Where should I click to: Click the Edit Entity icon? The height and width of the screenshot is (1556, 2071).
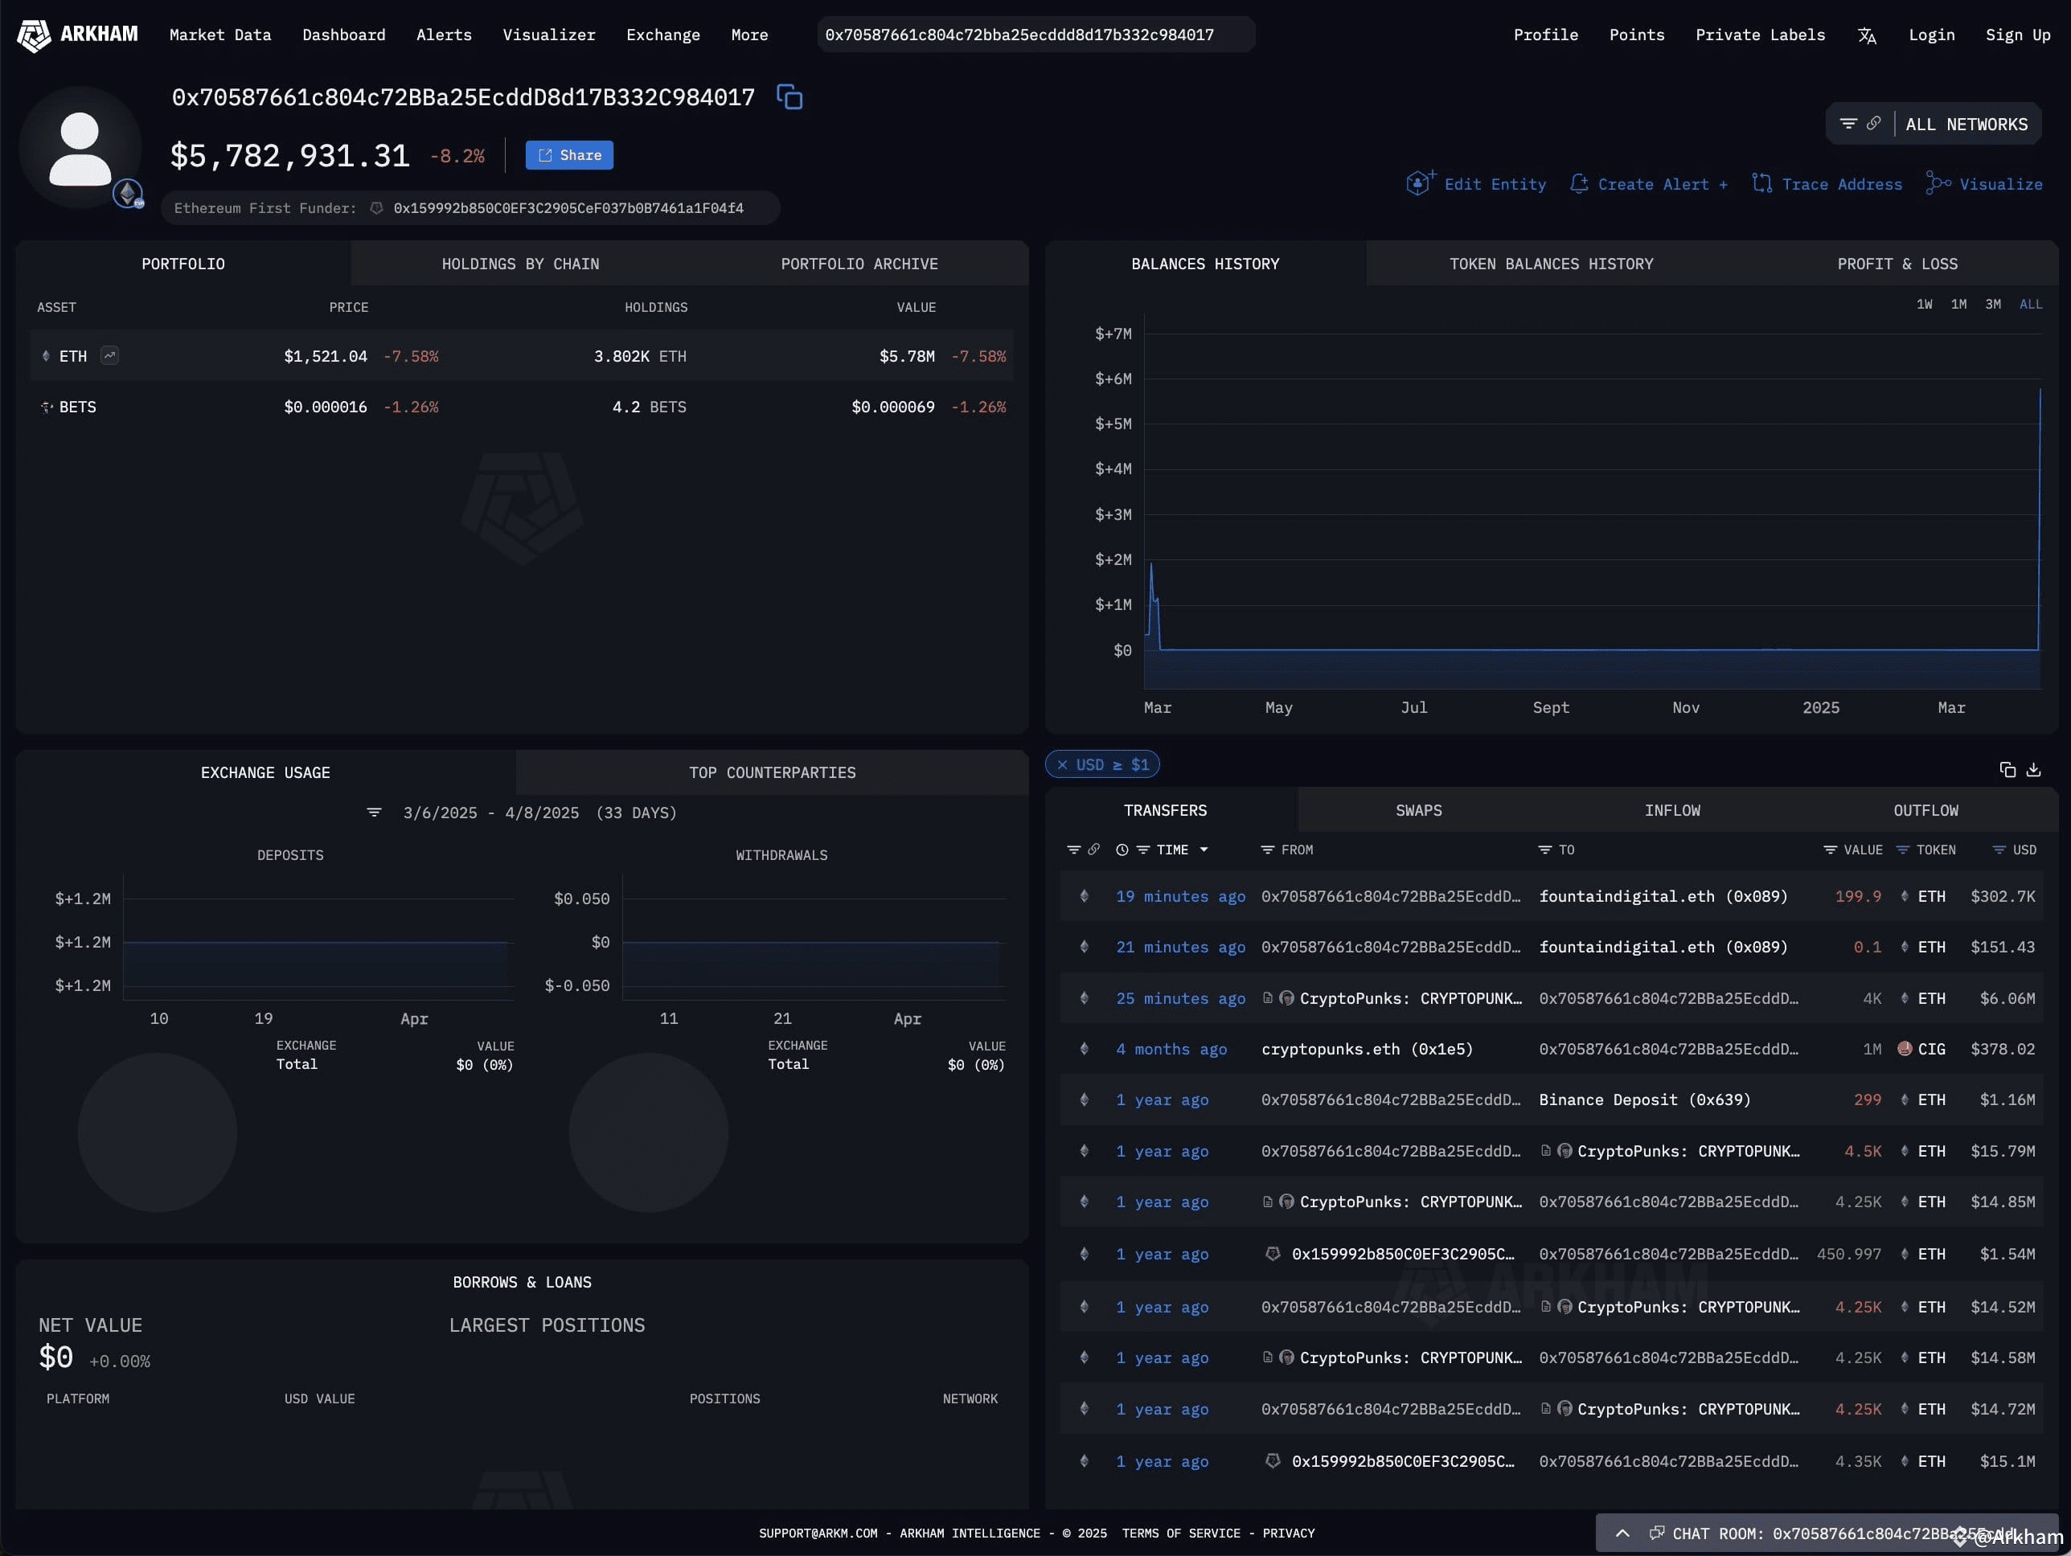(x=1419, y=183)
